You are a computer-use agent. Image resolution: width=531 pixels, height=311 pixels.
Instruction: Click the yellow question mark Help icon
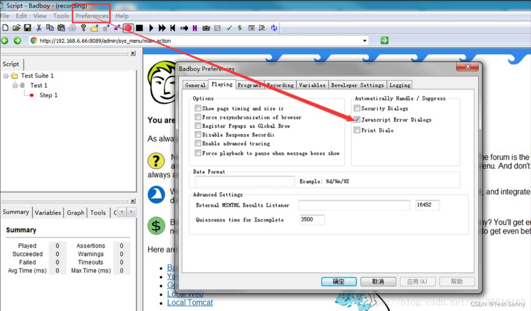(x=83, y=28)
